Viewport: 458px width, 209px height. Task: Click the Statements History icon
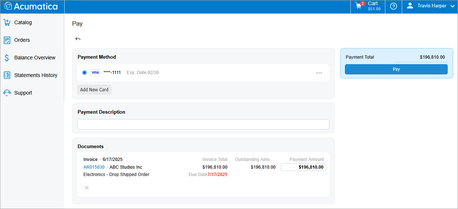pyautogui.click(x=7, y=75)
